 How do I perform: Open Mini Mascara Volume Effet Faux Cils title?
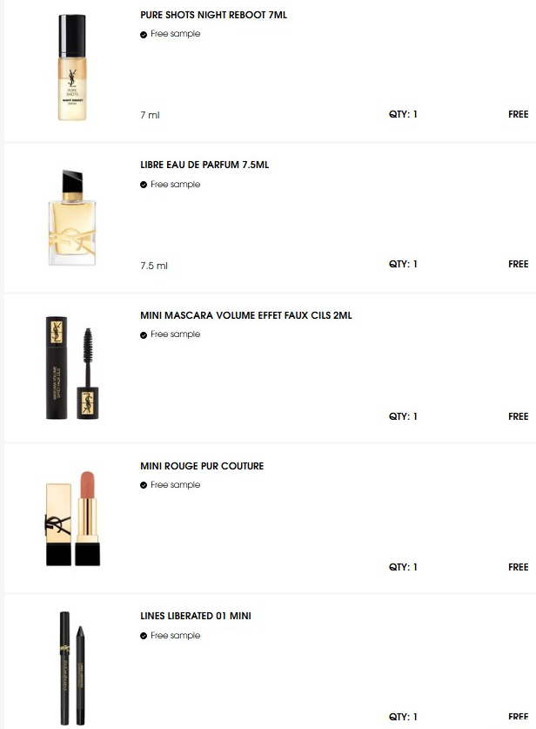point(245,315)
